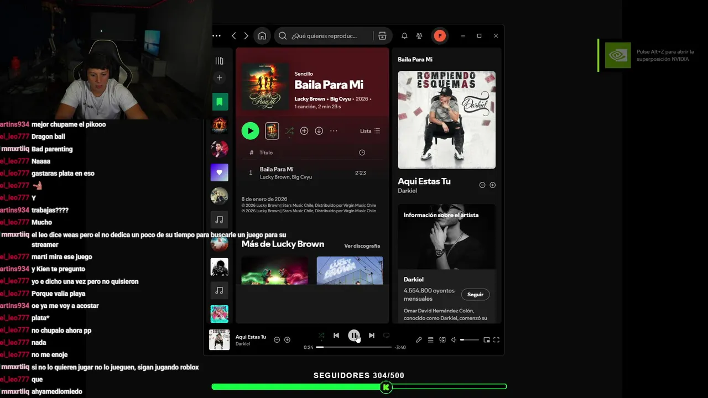Enter fullscreen mode icon
The width and height of the screenshot is (708, 398).
496,340
